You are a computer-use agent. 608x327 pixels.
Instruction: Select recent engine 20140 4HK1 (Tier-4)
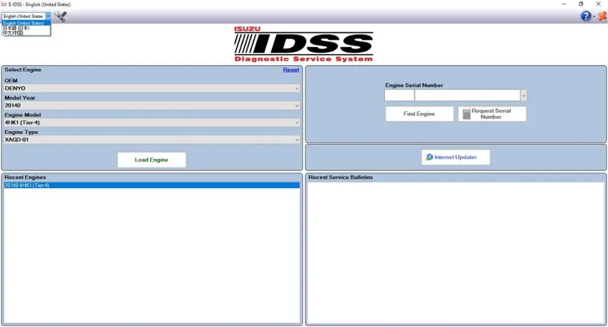point(151,185)
